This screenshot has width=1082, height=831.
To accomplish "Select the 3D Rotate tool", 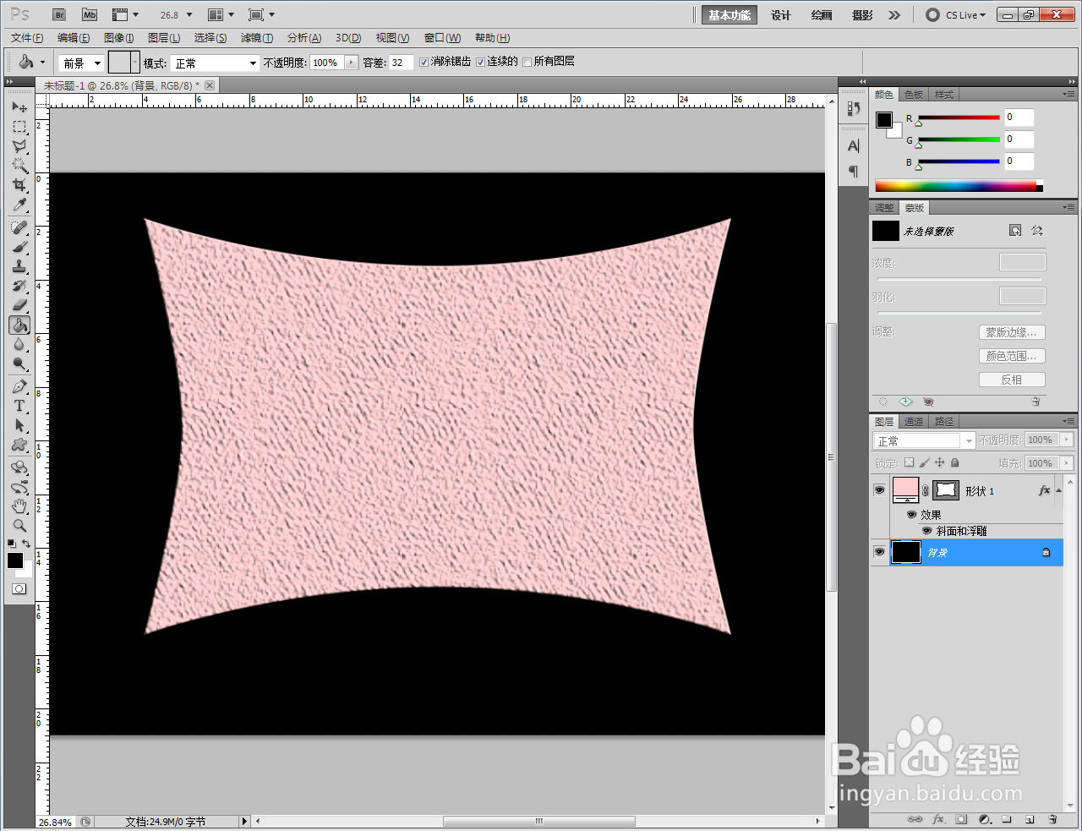I will tap(19, 468).
